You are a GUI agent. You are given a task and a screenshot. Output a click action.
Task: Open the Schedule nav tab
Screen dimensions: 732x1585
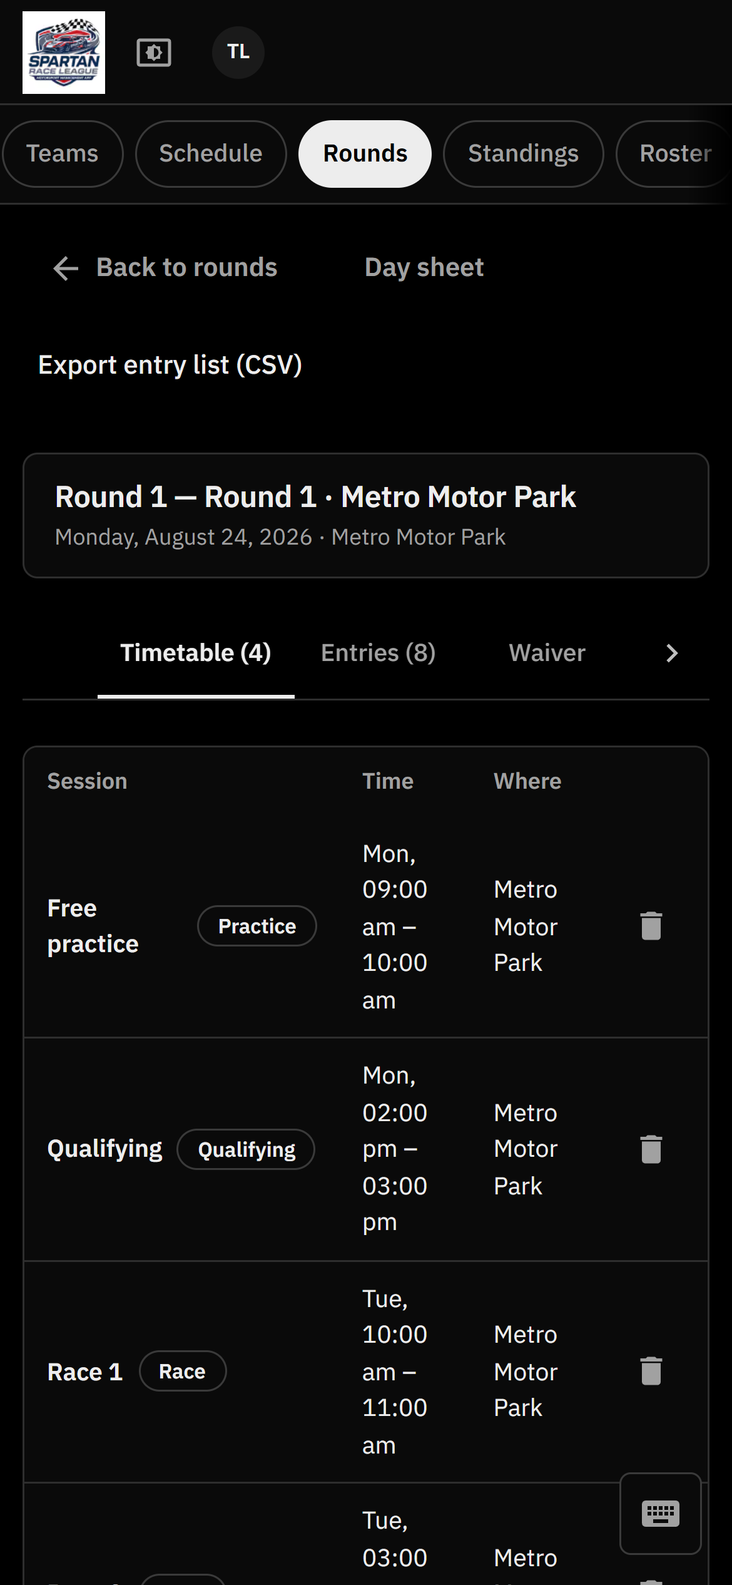click(x=211, y=154)
